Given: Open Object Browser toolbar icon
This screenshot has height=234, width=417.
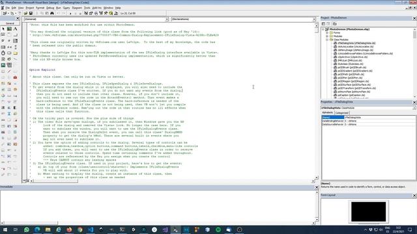Looking at the screenshot, I should point(101,13).
